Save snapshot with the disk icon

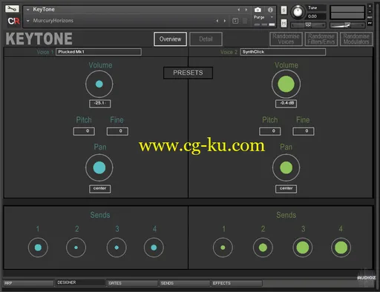235,21
